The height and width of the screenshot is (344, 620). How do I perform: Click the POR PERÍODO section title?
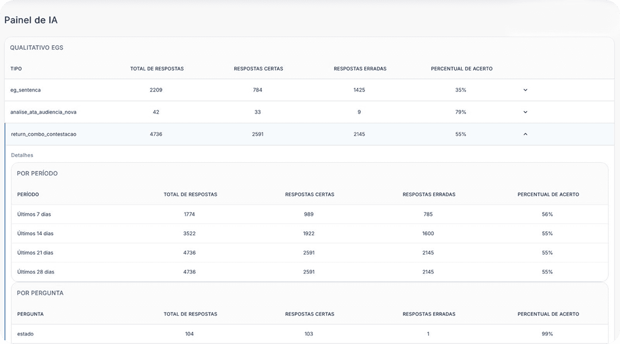coord(37,173)
